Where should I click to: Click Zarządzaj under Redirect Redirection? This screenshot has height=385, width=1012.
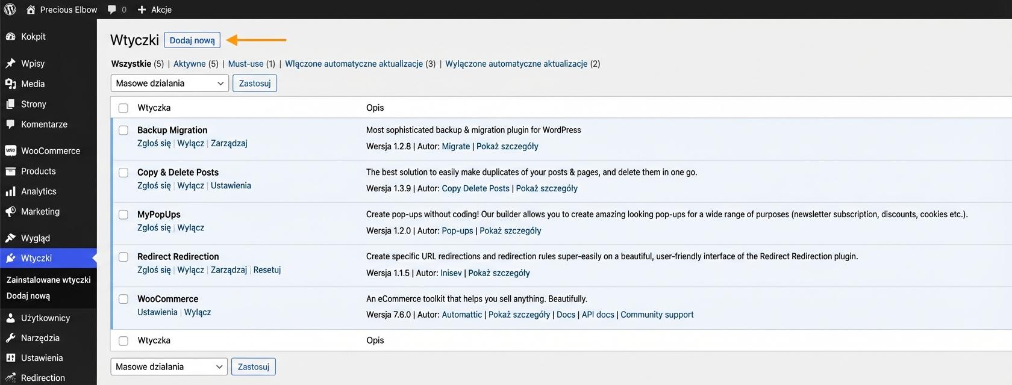[229, 269]
